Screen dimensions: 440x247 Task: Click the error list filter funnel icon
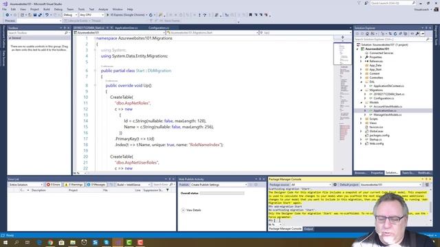click(168, 190)
